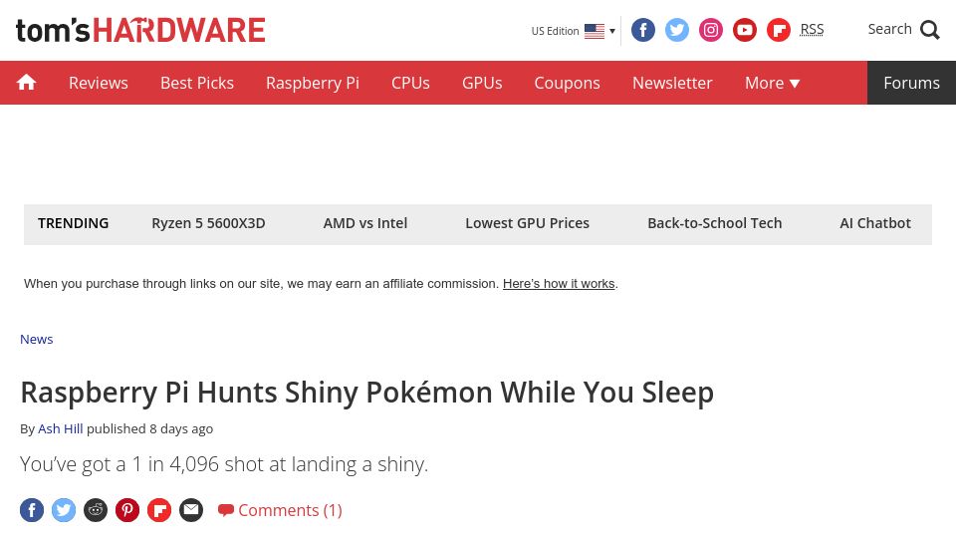956x538 pixels.
Task: Open the Coupons page
Action: (567, 83)
